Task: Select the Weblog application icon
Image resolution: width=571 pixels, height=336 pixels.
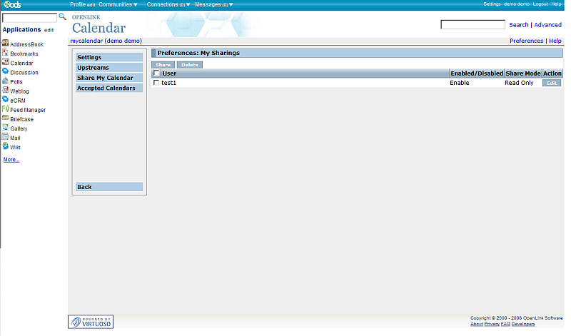Action: [6, 91]
